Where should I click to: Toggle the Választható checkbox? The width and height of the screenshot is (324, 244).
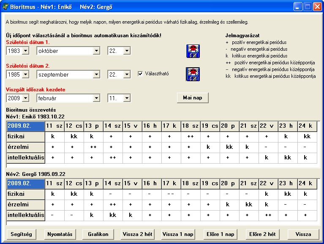pos(140,74)
